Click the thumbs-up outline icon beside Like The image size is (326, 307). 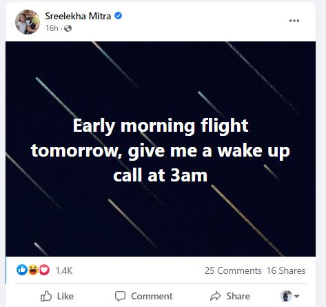click(x=46, y=296)
